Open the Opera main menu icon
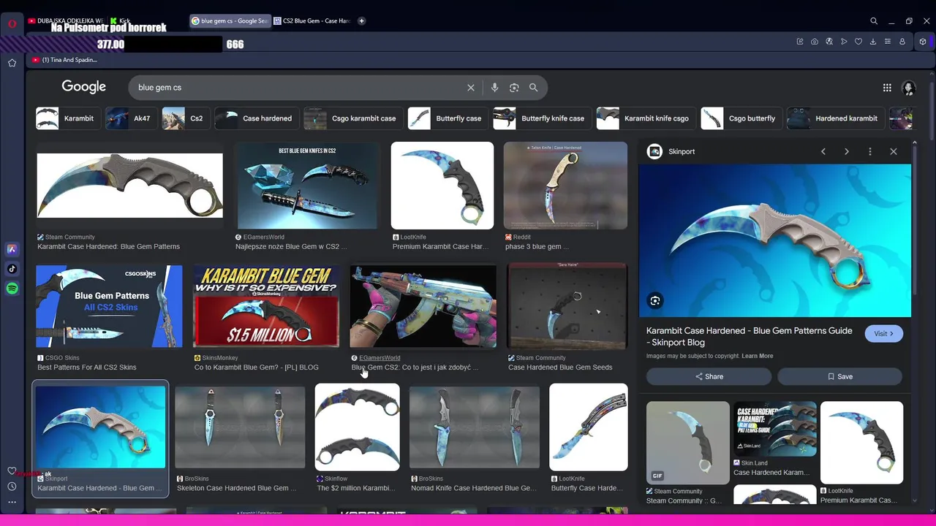The width and height of the screenshot is (936, 526). [12, 23]
